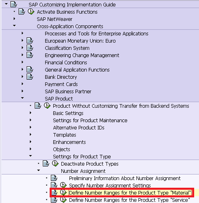Open documentation icon for Deactivate Product Types

(x=46, y=164)
